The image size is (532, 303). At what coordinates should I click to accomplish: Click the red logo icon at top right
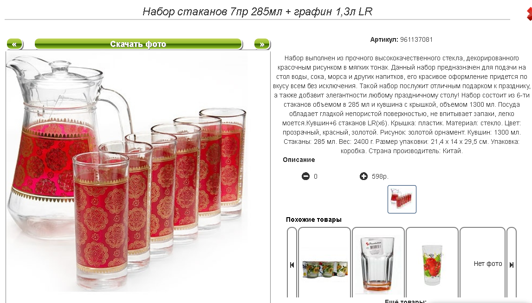click(x=529, y=14)
